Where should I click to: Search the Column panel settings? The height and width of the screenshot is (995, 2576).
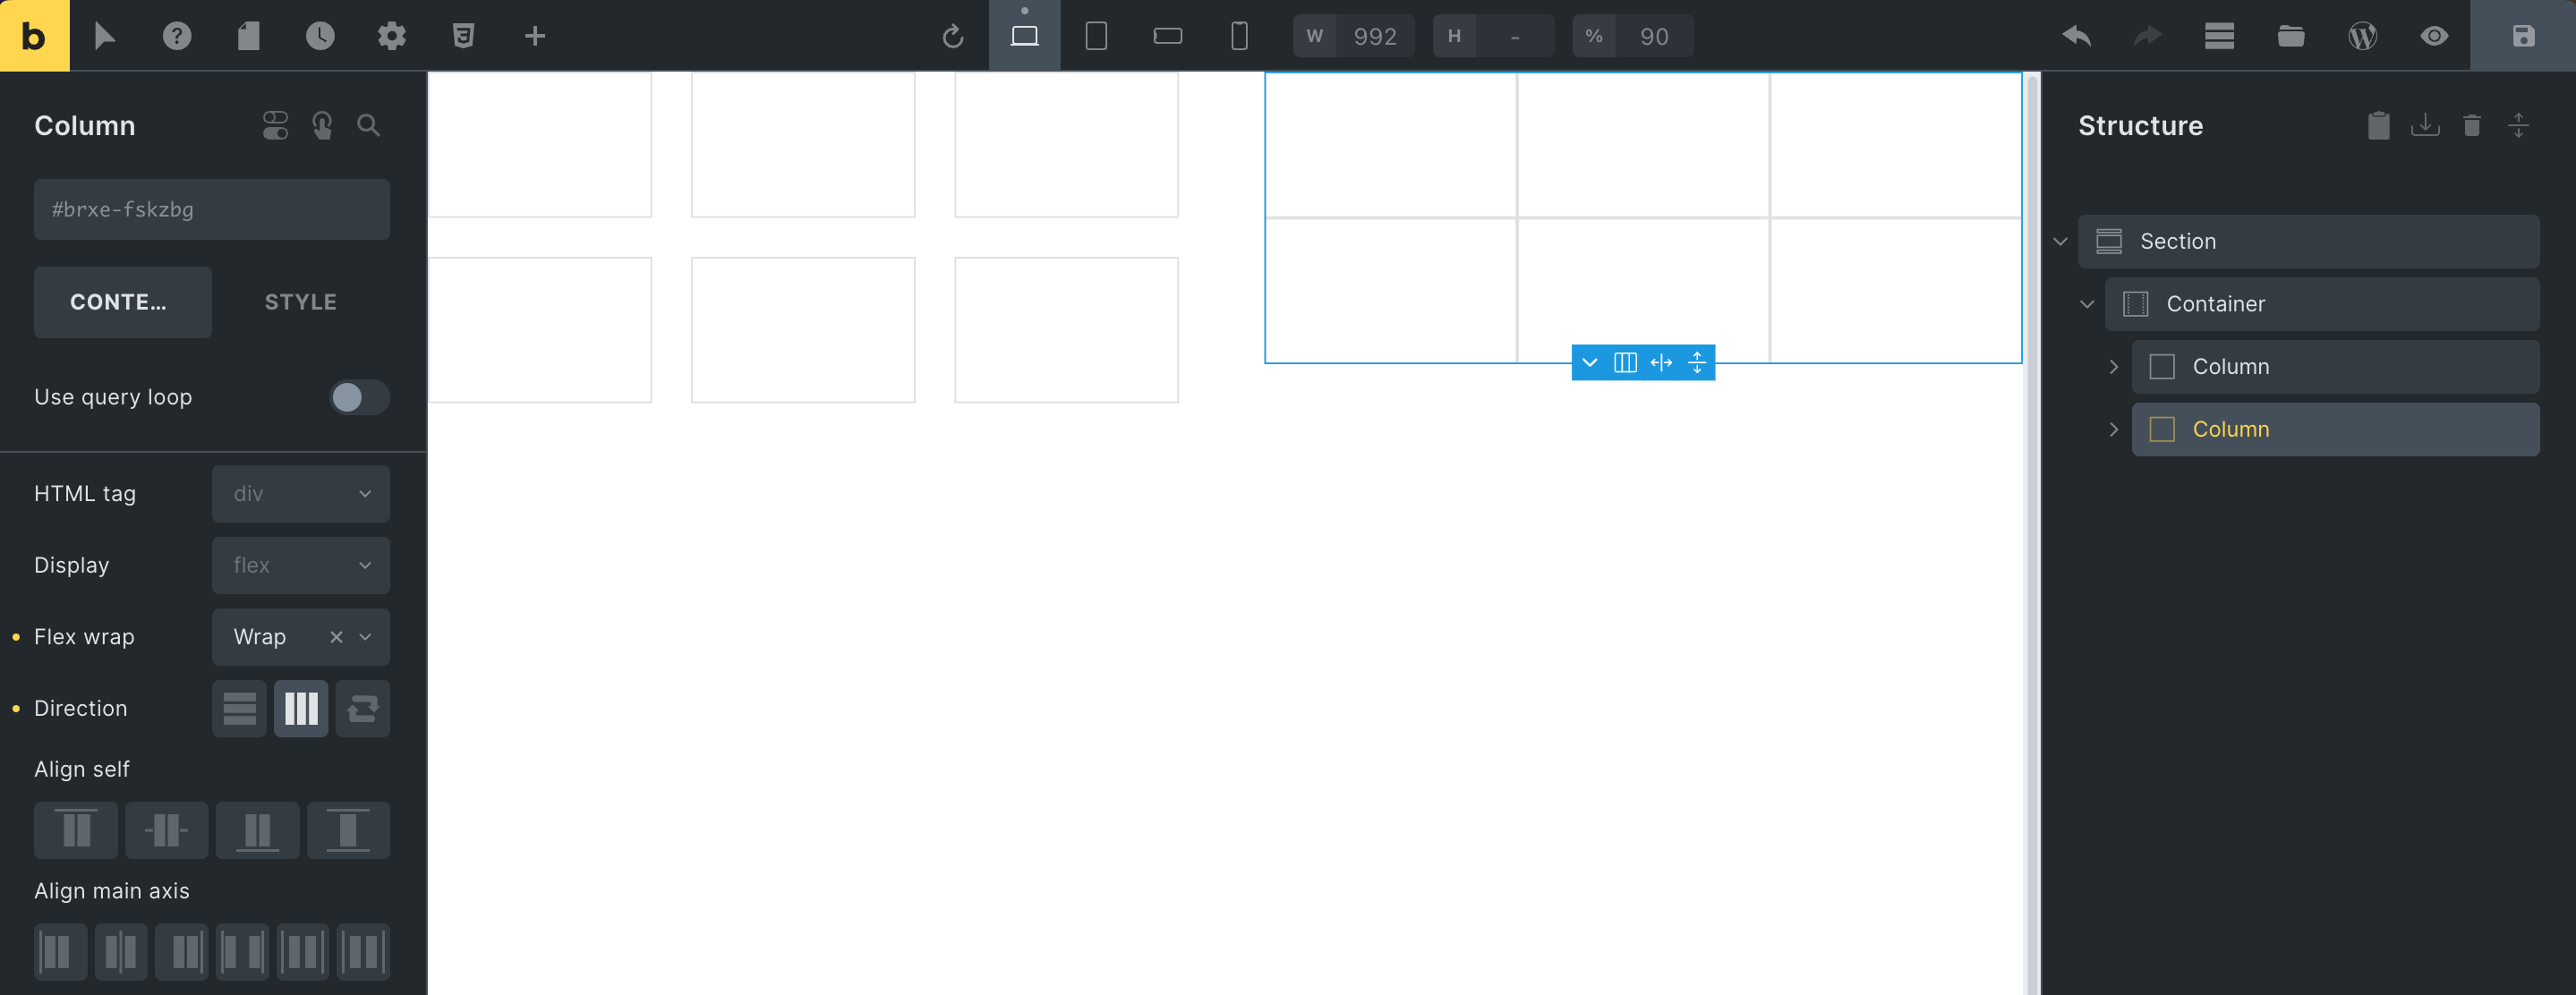pos(368,125)
